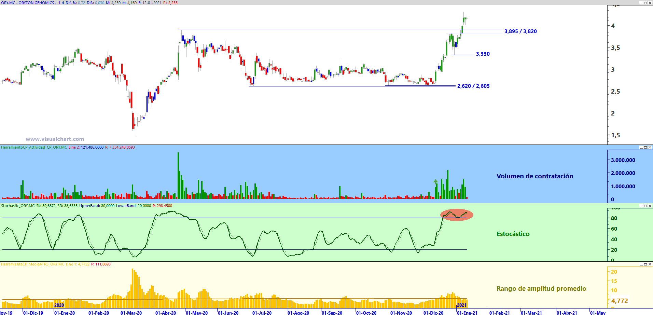Click the 'P: 298,4500' stochastic value
The image size is (653, 315).
[x=162, y=206]
